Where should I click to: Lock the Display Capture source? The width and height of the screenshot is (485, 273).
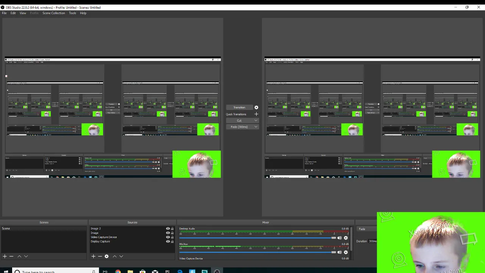(172, 242)
